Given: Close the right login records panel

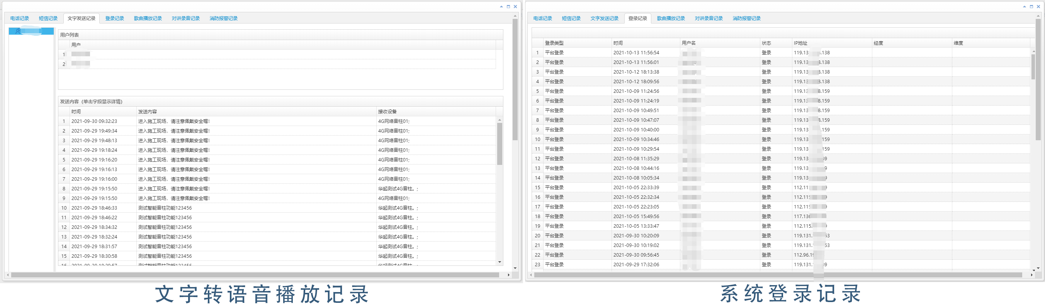Looking at the screenshot, I should pos(1038,7).
